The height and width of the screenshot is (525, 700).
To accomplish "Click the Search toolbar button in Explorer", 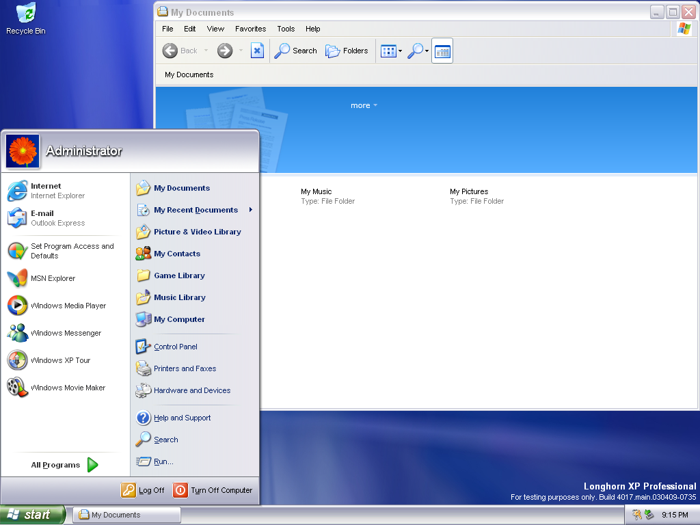I will point(295,51).
